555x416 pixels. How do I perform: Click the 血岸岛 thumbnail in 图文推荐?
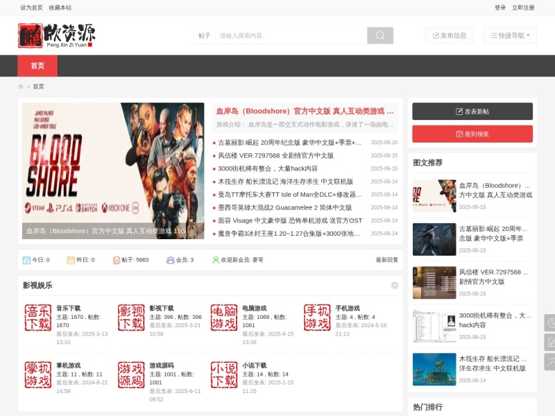(x=434, y=196)
